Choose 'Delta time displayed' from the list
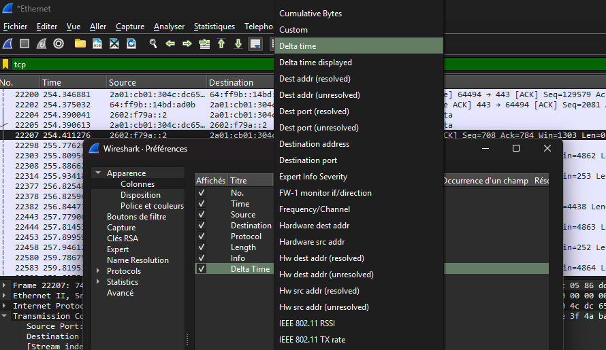Image resolution: width=606 pixels, height=350 pixels. click(x=315, y=63)
